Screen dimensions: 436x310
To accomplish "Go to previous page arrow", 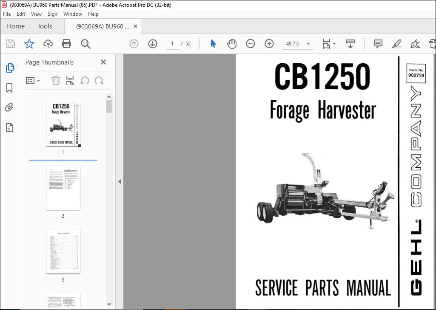I will tap(134, 44).
